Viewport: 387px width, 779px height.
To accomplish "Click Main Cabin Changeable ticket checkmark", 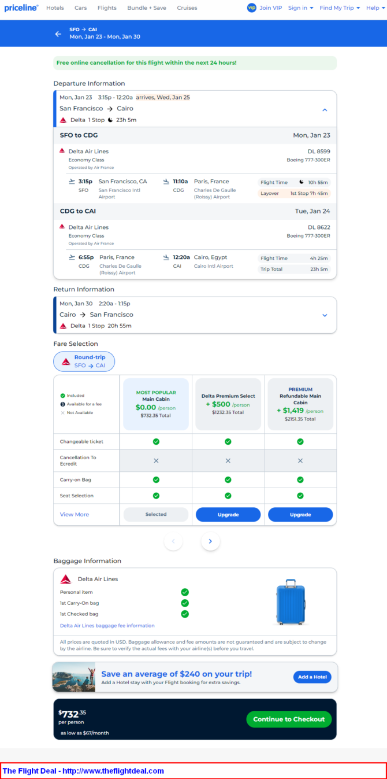I will click(156, 441).
